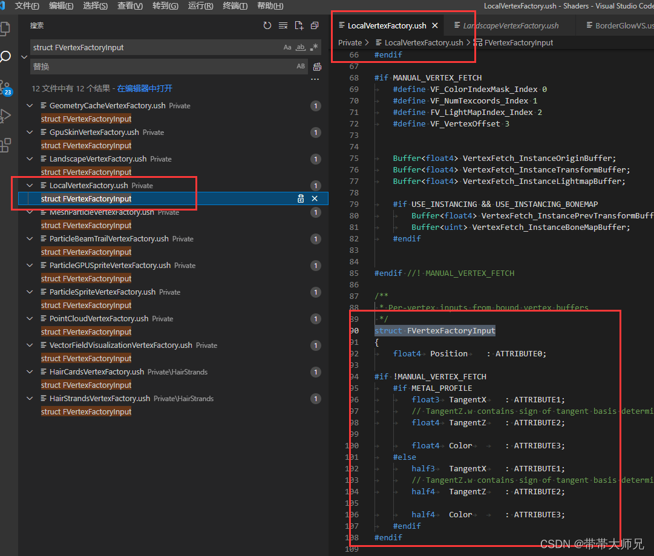Image resolution: width=654 pixels, height=556 pixels.
Task: Open Source Control view with 23 badge
Action: tap(6, 88)
